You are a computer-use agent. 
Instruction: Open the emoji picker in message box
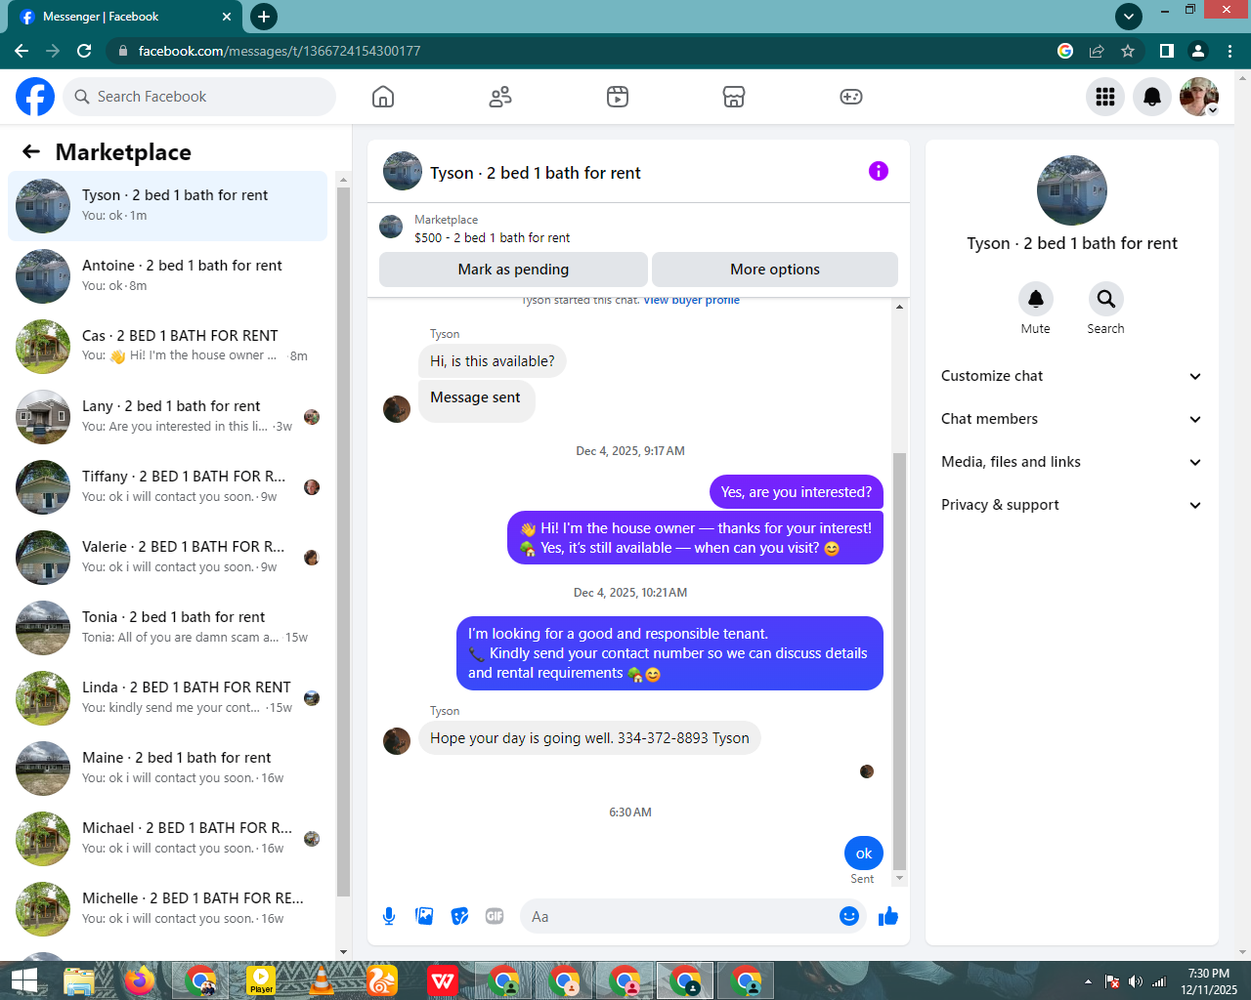[849, 916]
